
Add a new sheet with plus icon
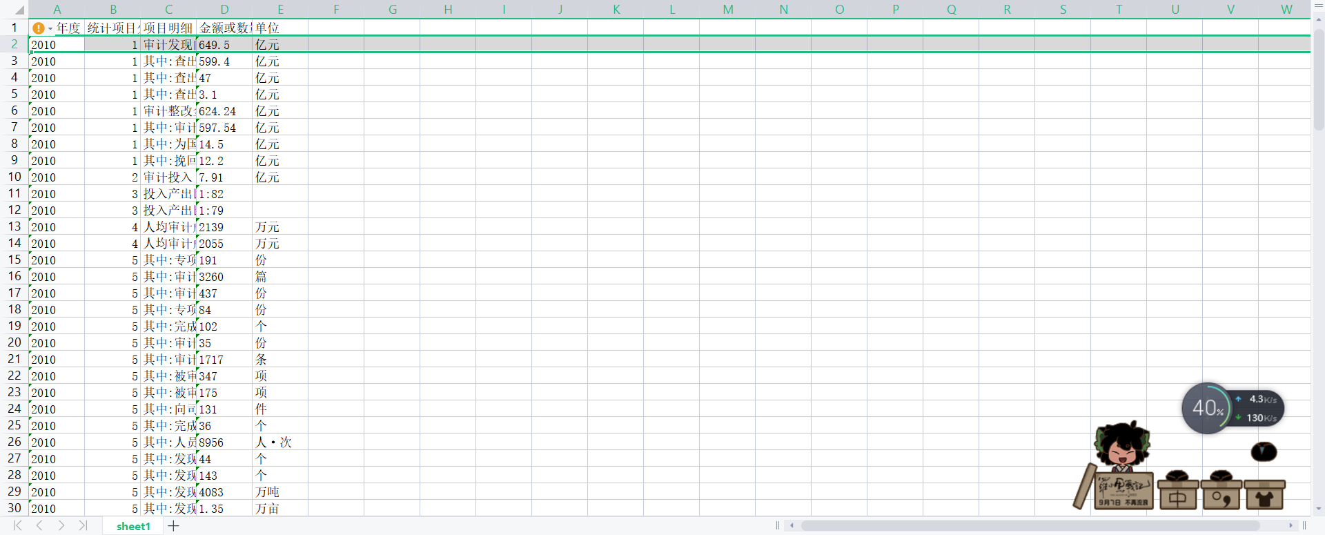click(173, 526)
